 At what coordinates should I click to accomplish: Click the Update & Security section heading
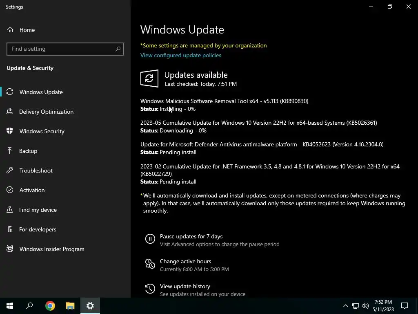point(30,68)
